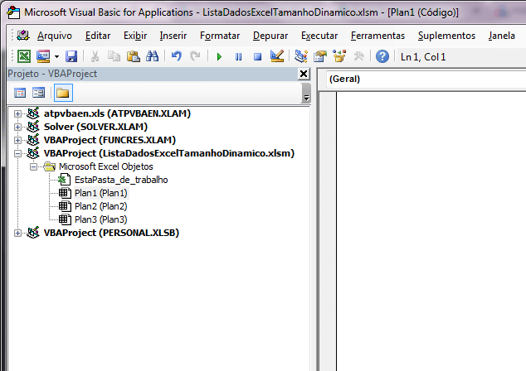526x371 pixels.
Task: Expand the atpvbaen.xls (ATPVBAEN.XLAM) node
Action: point(17,113)
